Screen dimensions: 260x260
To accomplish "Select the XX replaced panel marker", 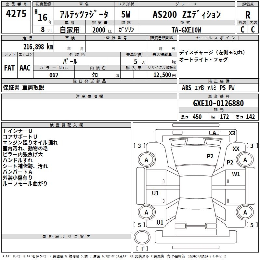I will coord(236,149).
